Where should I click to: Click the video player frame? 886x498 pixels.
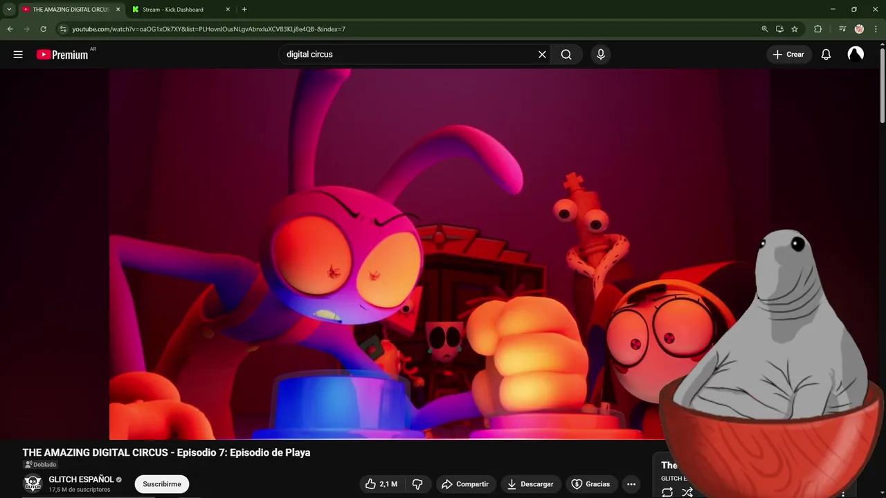(x=440, y=254)
